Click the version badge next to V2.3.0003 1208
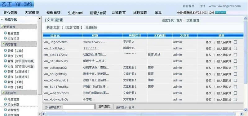Screen dimensions: 248x116 [x=220, y=12]
